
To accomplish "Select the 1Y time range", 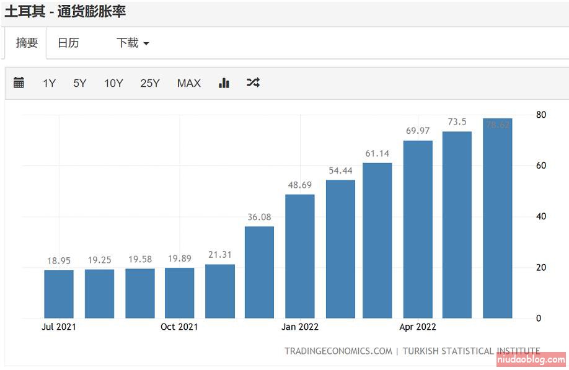I will click(x=50, y=83).
